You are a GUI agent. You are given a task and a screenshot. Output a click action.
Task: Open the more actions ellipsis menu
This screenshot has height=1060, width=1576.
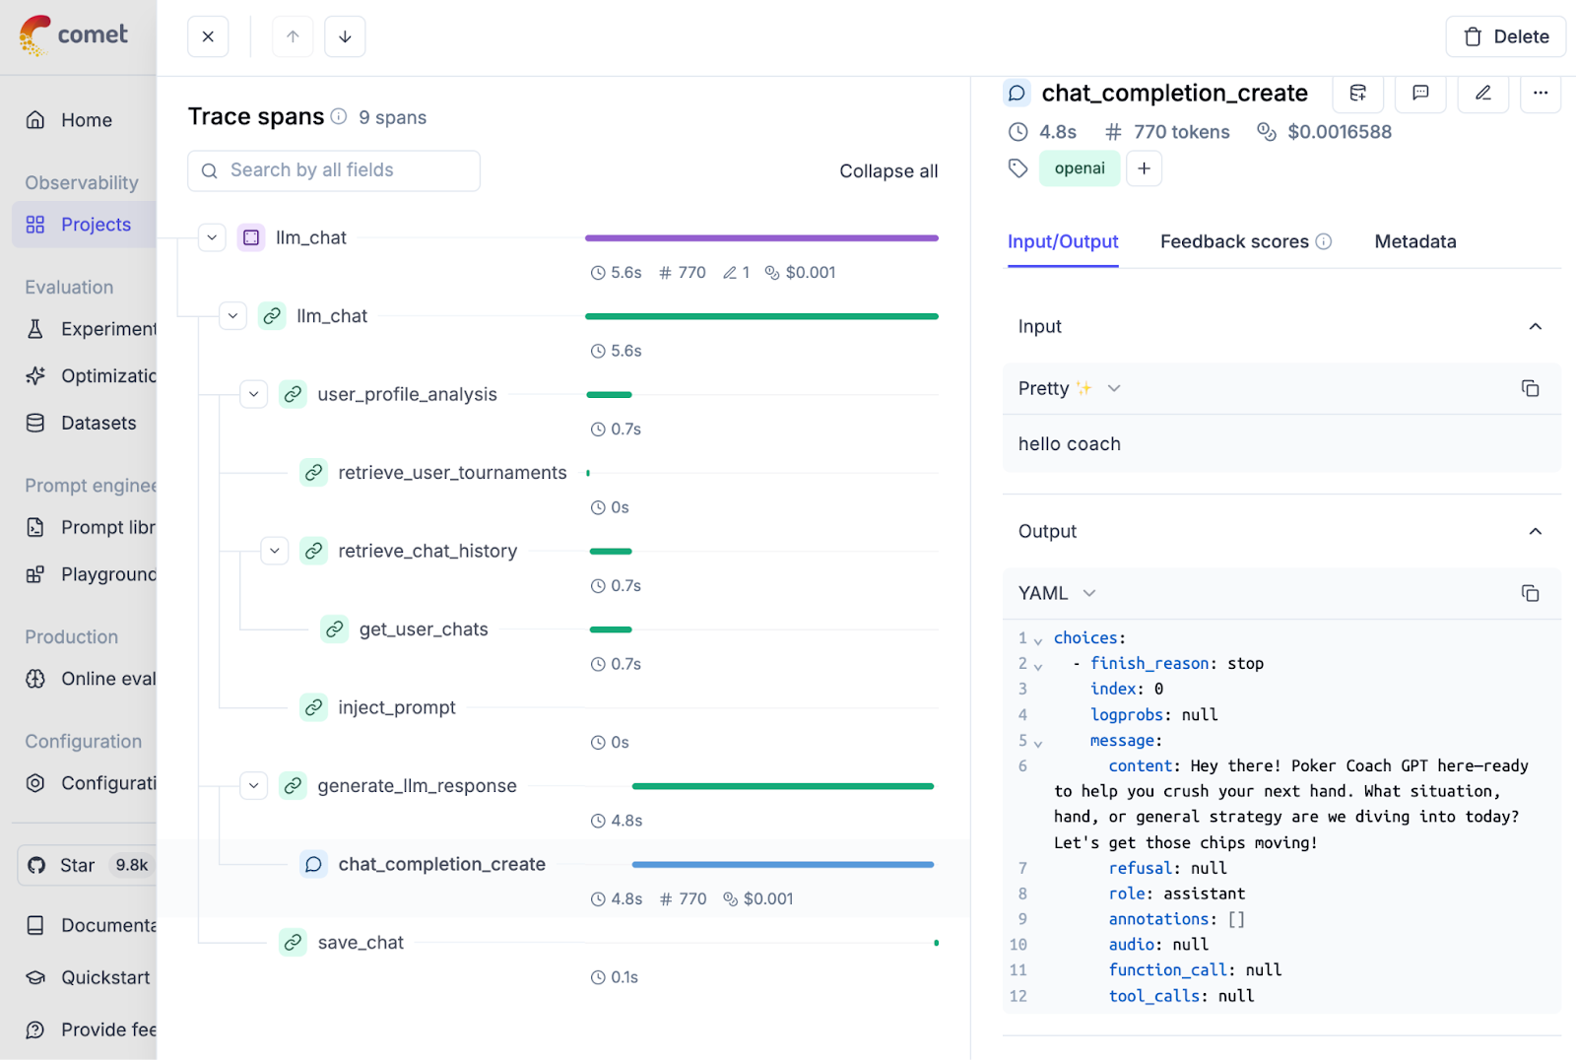[1541, 94]
